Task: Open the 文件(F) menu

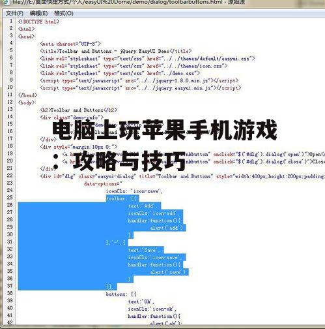Action: pyautogui.click(x=14, y=13)
